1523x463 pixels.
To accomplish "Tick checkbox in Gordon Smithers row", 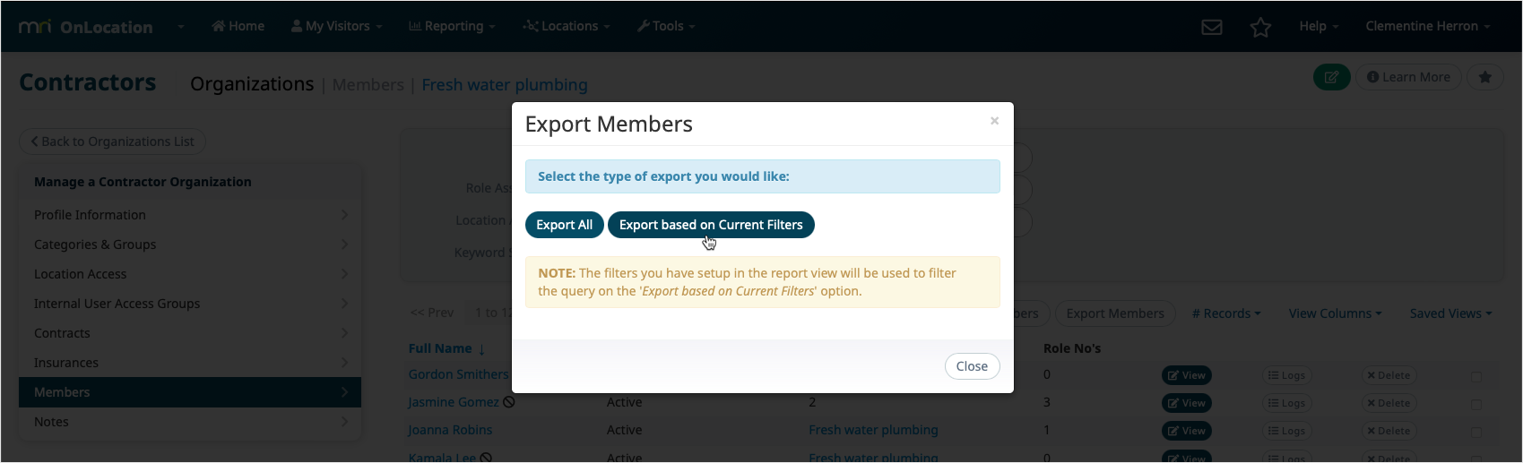I will pos(1476,377).
